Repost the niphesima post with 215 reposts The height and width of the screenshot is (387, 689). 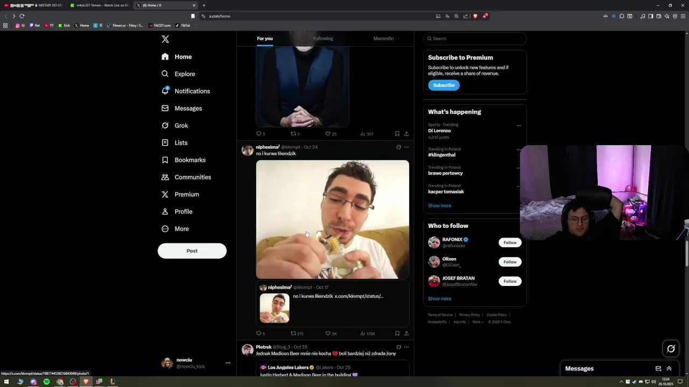coord(297,333)
